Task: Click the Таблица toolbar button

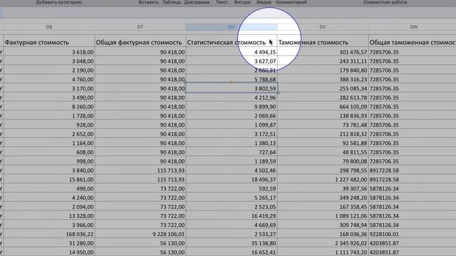Action: click(x=171, y=2)
